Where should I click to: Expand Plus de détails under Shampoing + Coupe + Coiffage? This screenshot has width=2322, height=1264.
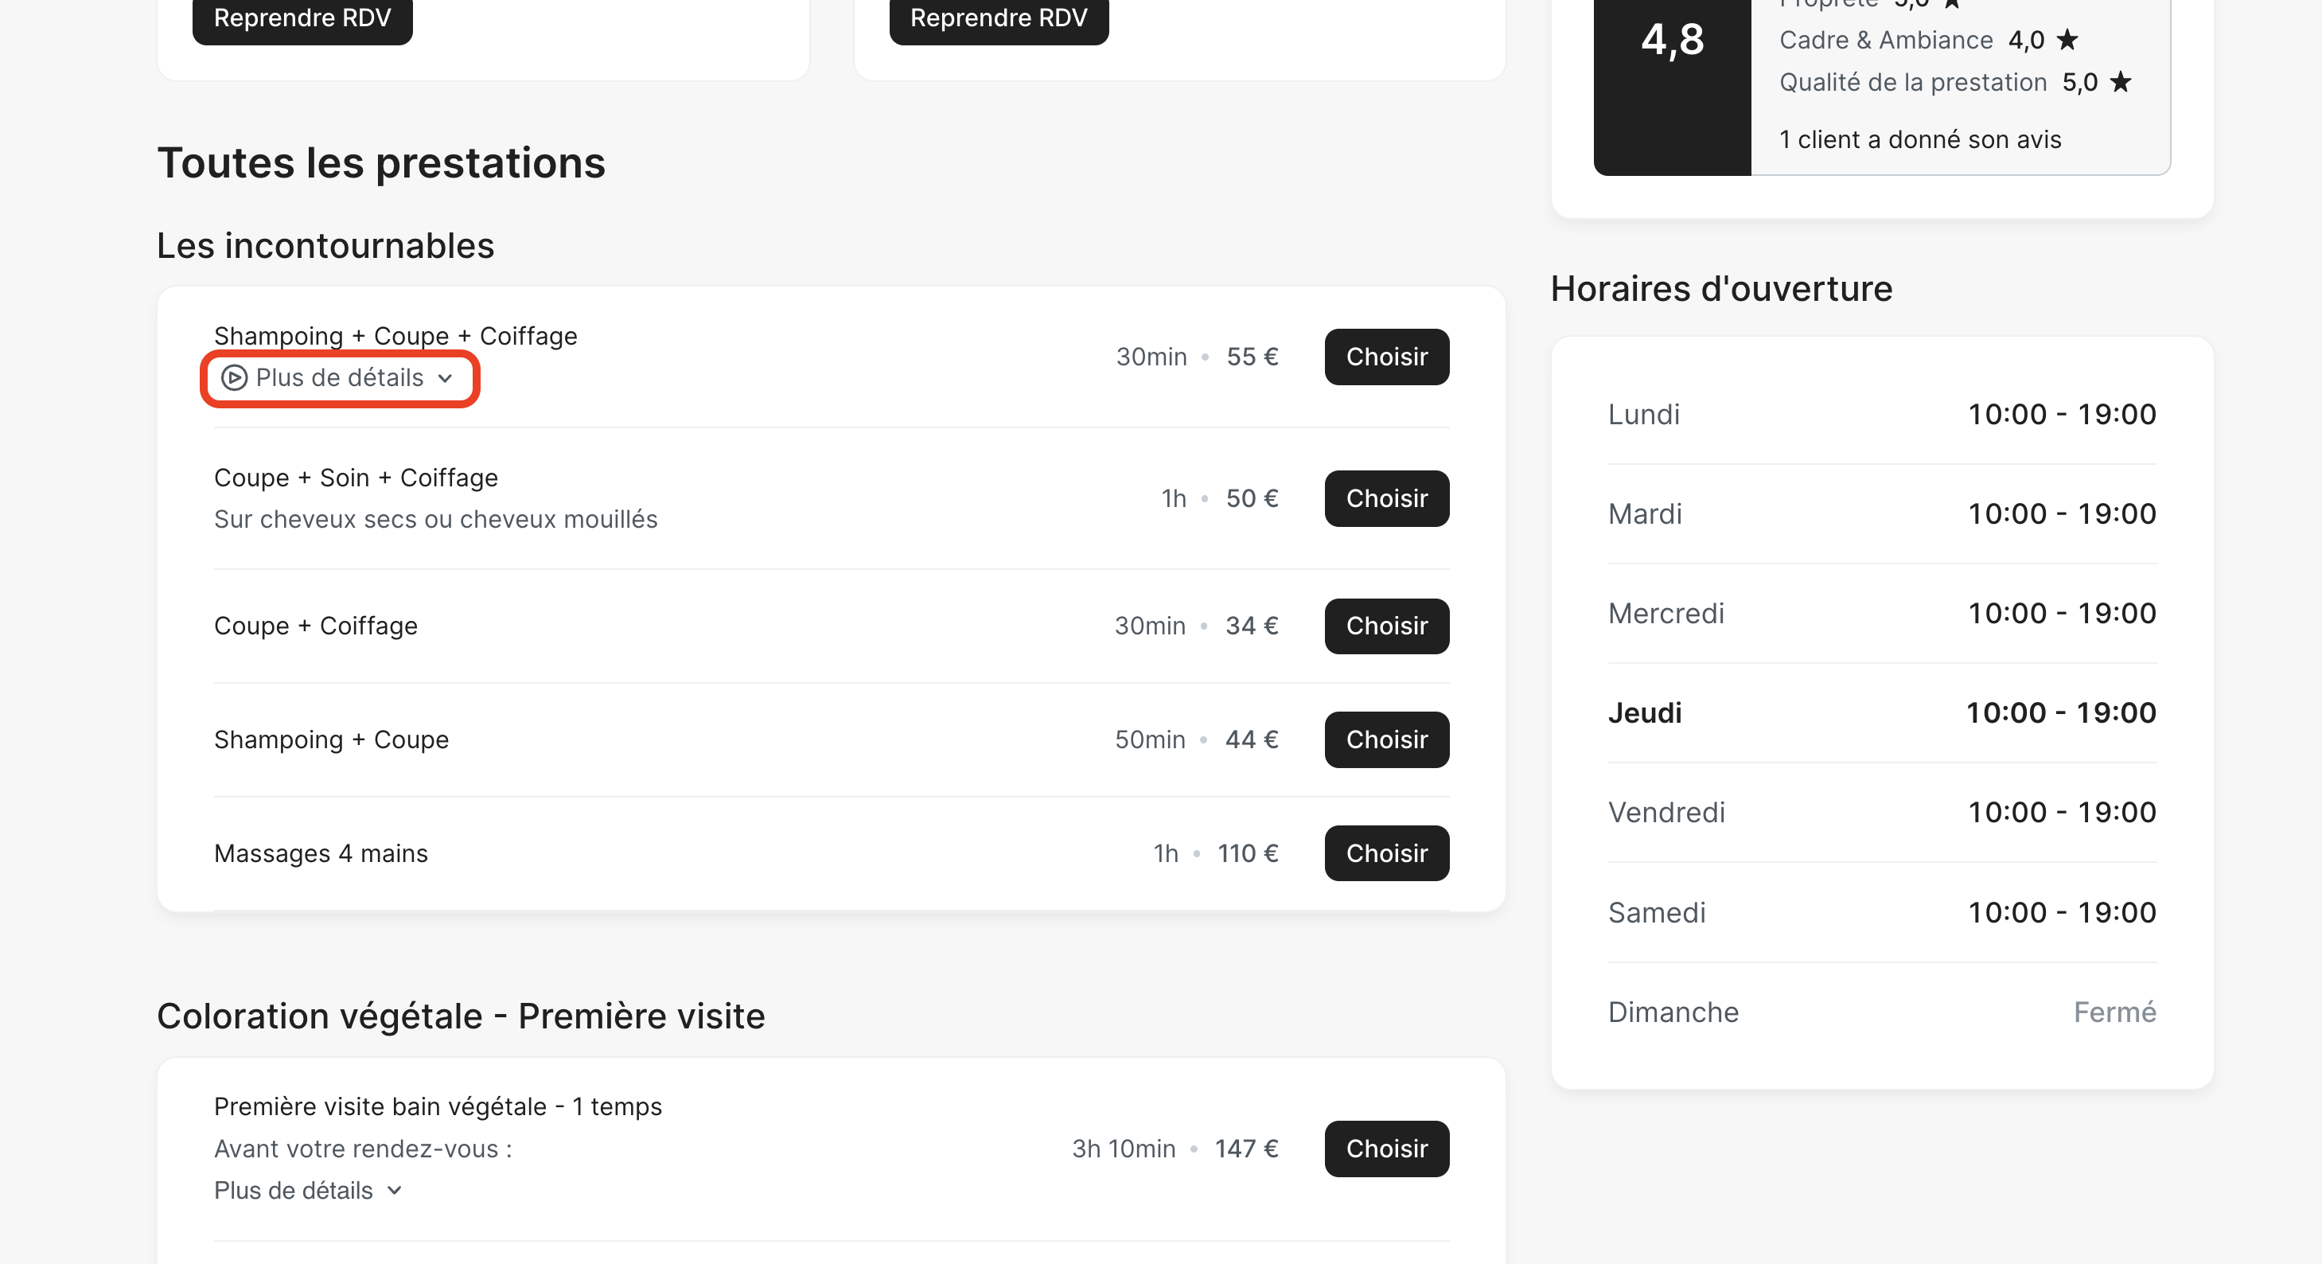click(340, 378)
